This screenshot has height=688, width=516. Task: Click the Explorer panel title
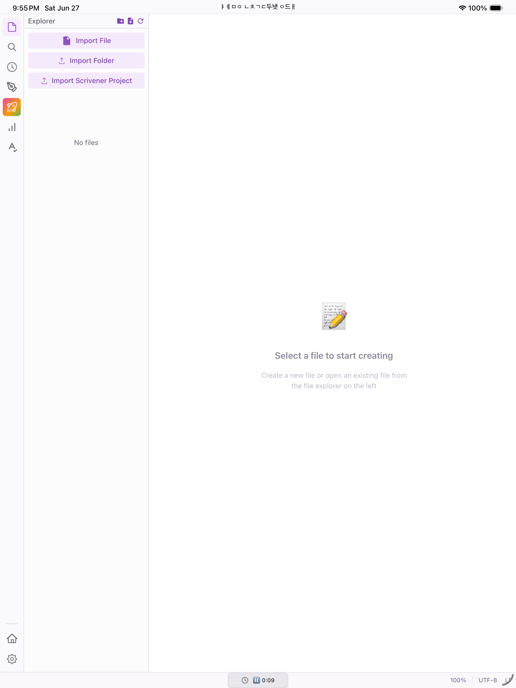42,21
